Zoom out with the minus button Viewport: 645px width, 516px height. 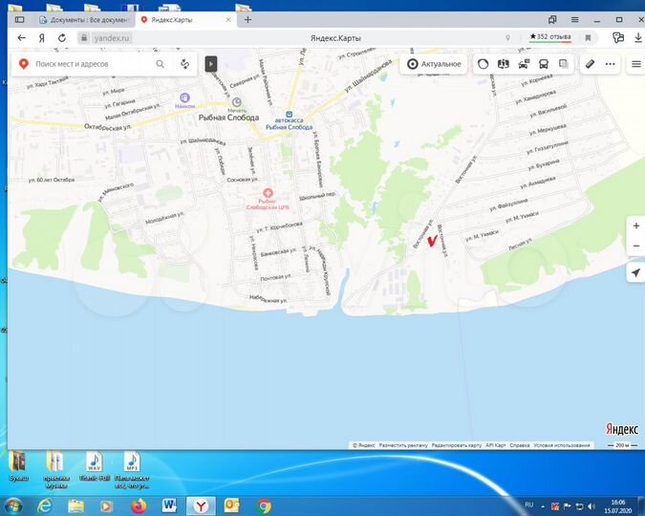click(x=635, y=247)
